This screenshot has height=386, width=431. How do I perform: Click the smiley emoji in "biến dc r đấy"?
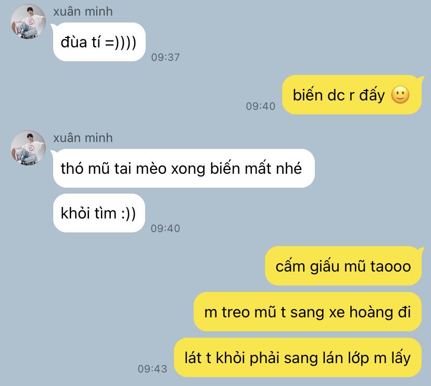pos(400,95)
